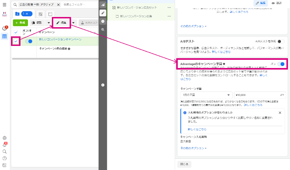Viewport: 290px width, 170px height.
Task: Dismiss the 入札戦略 notice with X
Action: pos(280,113)
